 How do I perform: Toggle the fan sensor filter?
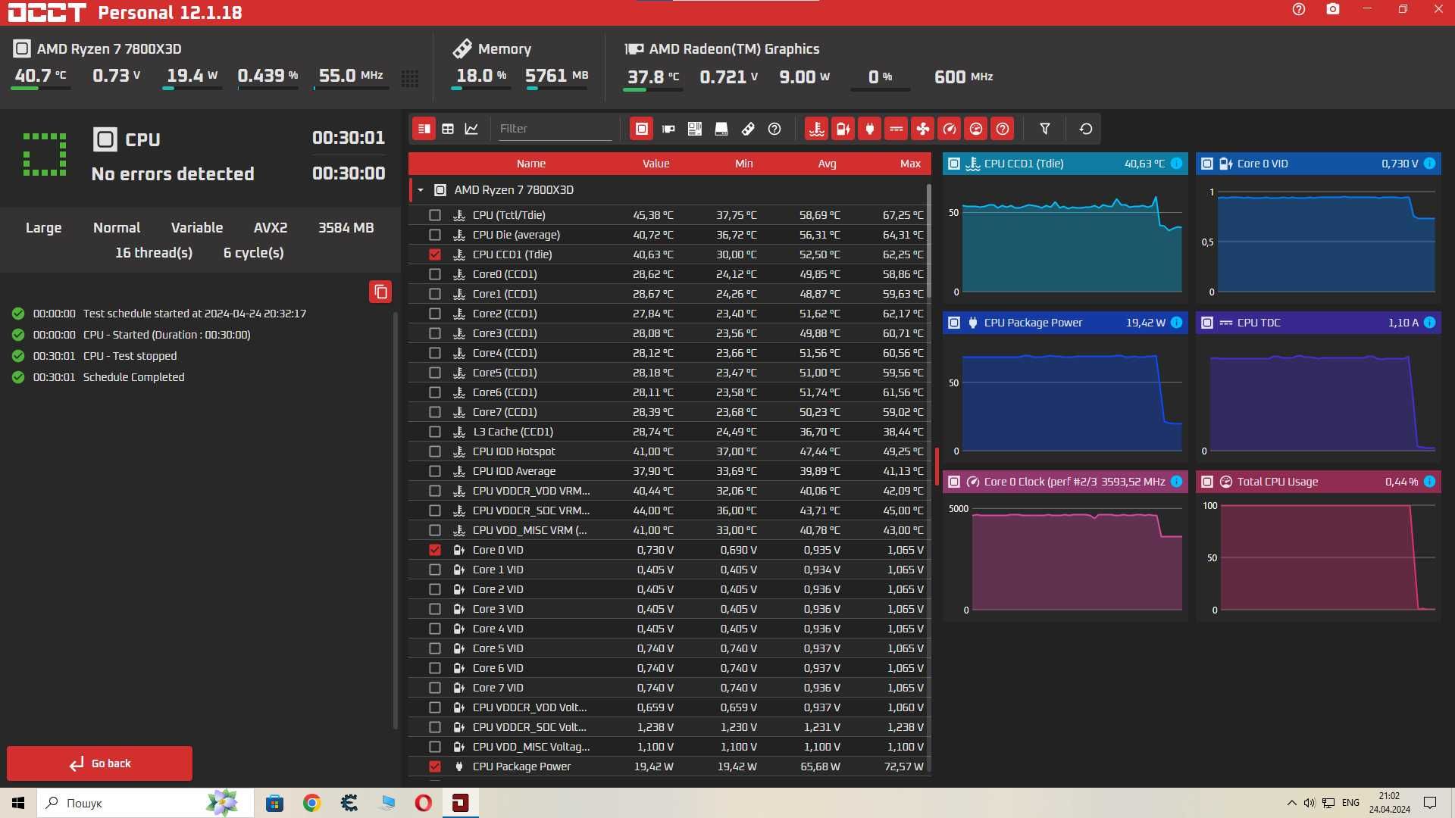point(922,129)
